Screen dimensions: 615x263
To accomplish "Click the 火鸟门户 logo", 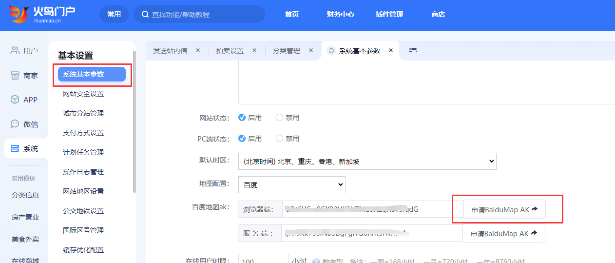I will [x=42, y=14].
